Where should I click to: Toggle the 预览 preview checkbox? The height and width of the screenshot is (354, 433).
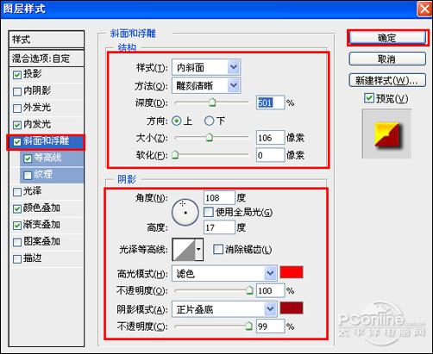tap(369, 98)
